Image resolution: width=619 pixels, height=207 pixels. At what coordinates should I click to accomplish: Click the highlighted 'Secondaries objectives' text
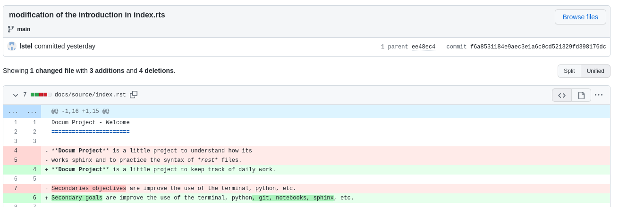click(x=89, y=189)
